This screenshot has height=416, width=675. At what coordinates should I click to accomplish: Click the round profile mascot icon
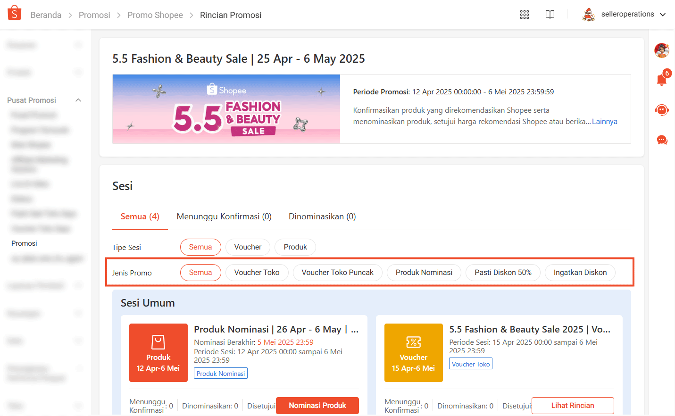click(662, 50)
